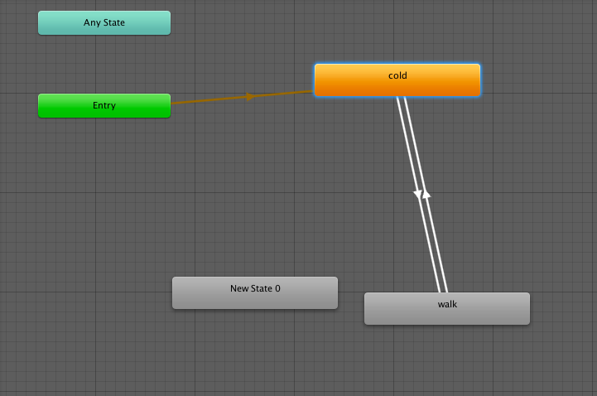Select the orange cold state node

point(397,80)
